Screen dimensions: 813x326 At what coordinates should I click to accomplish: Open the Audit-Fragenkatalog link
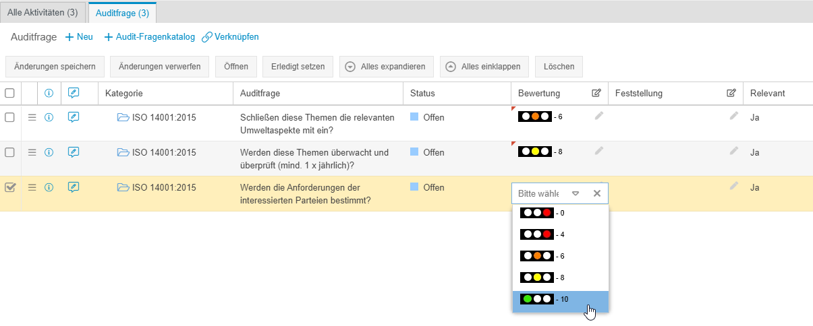point(150,37)
